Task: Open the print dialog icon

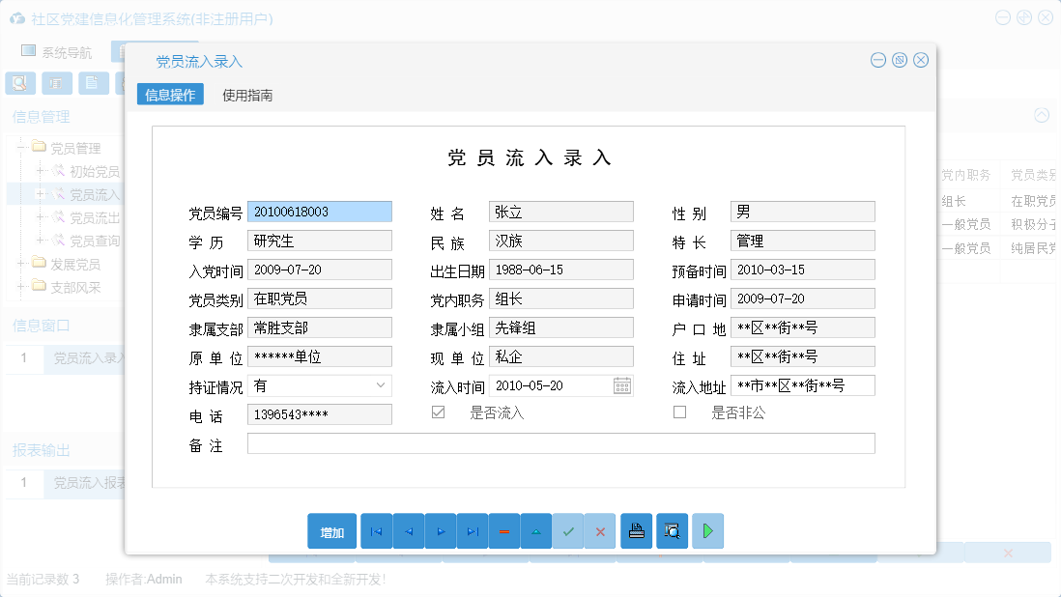Action: click(x=636, y=530)
